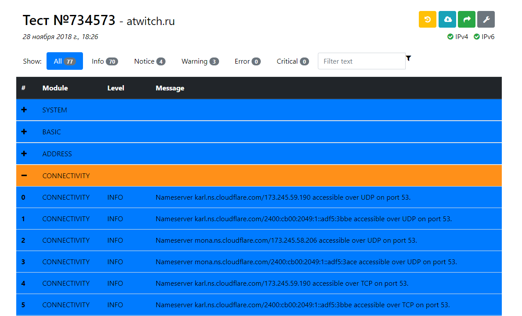Click the IPv4 green checkmark icon
This screenshot has width=522, height=316.
pyautogui.click(x=450, y=37)
